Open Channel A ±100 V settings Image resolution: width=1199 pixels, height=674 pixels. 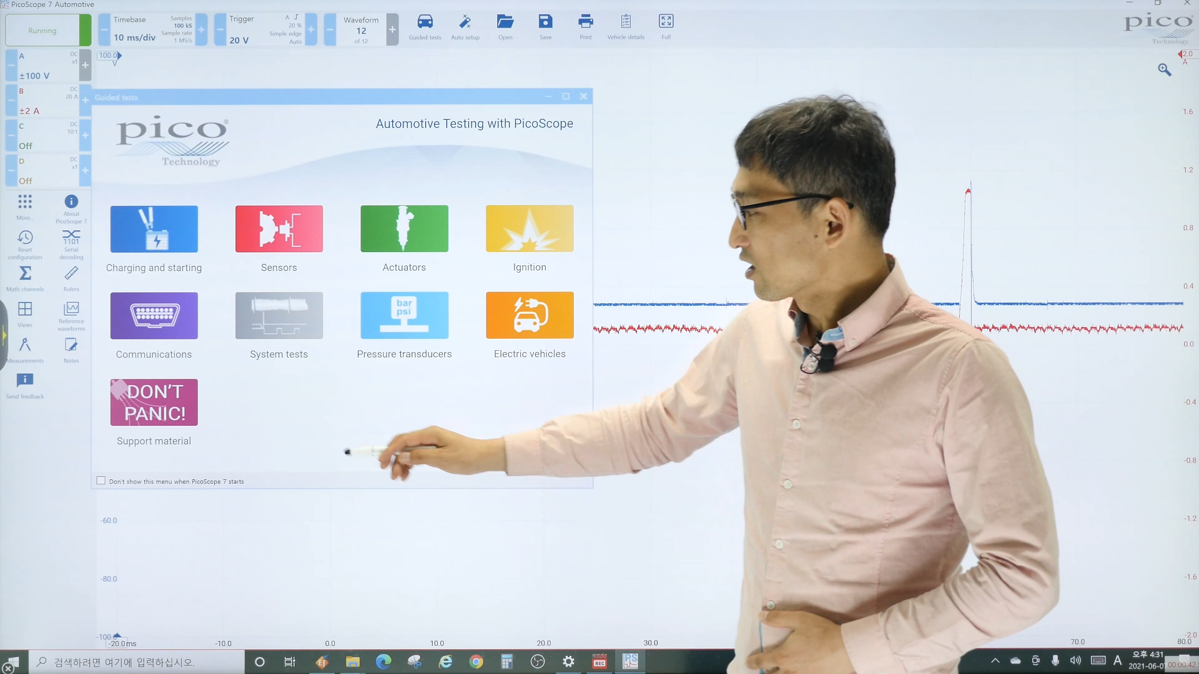click(47, 66)
